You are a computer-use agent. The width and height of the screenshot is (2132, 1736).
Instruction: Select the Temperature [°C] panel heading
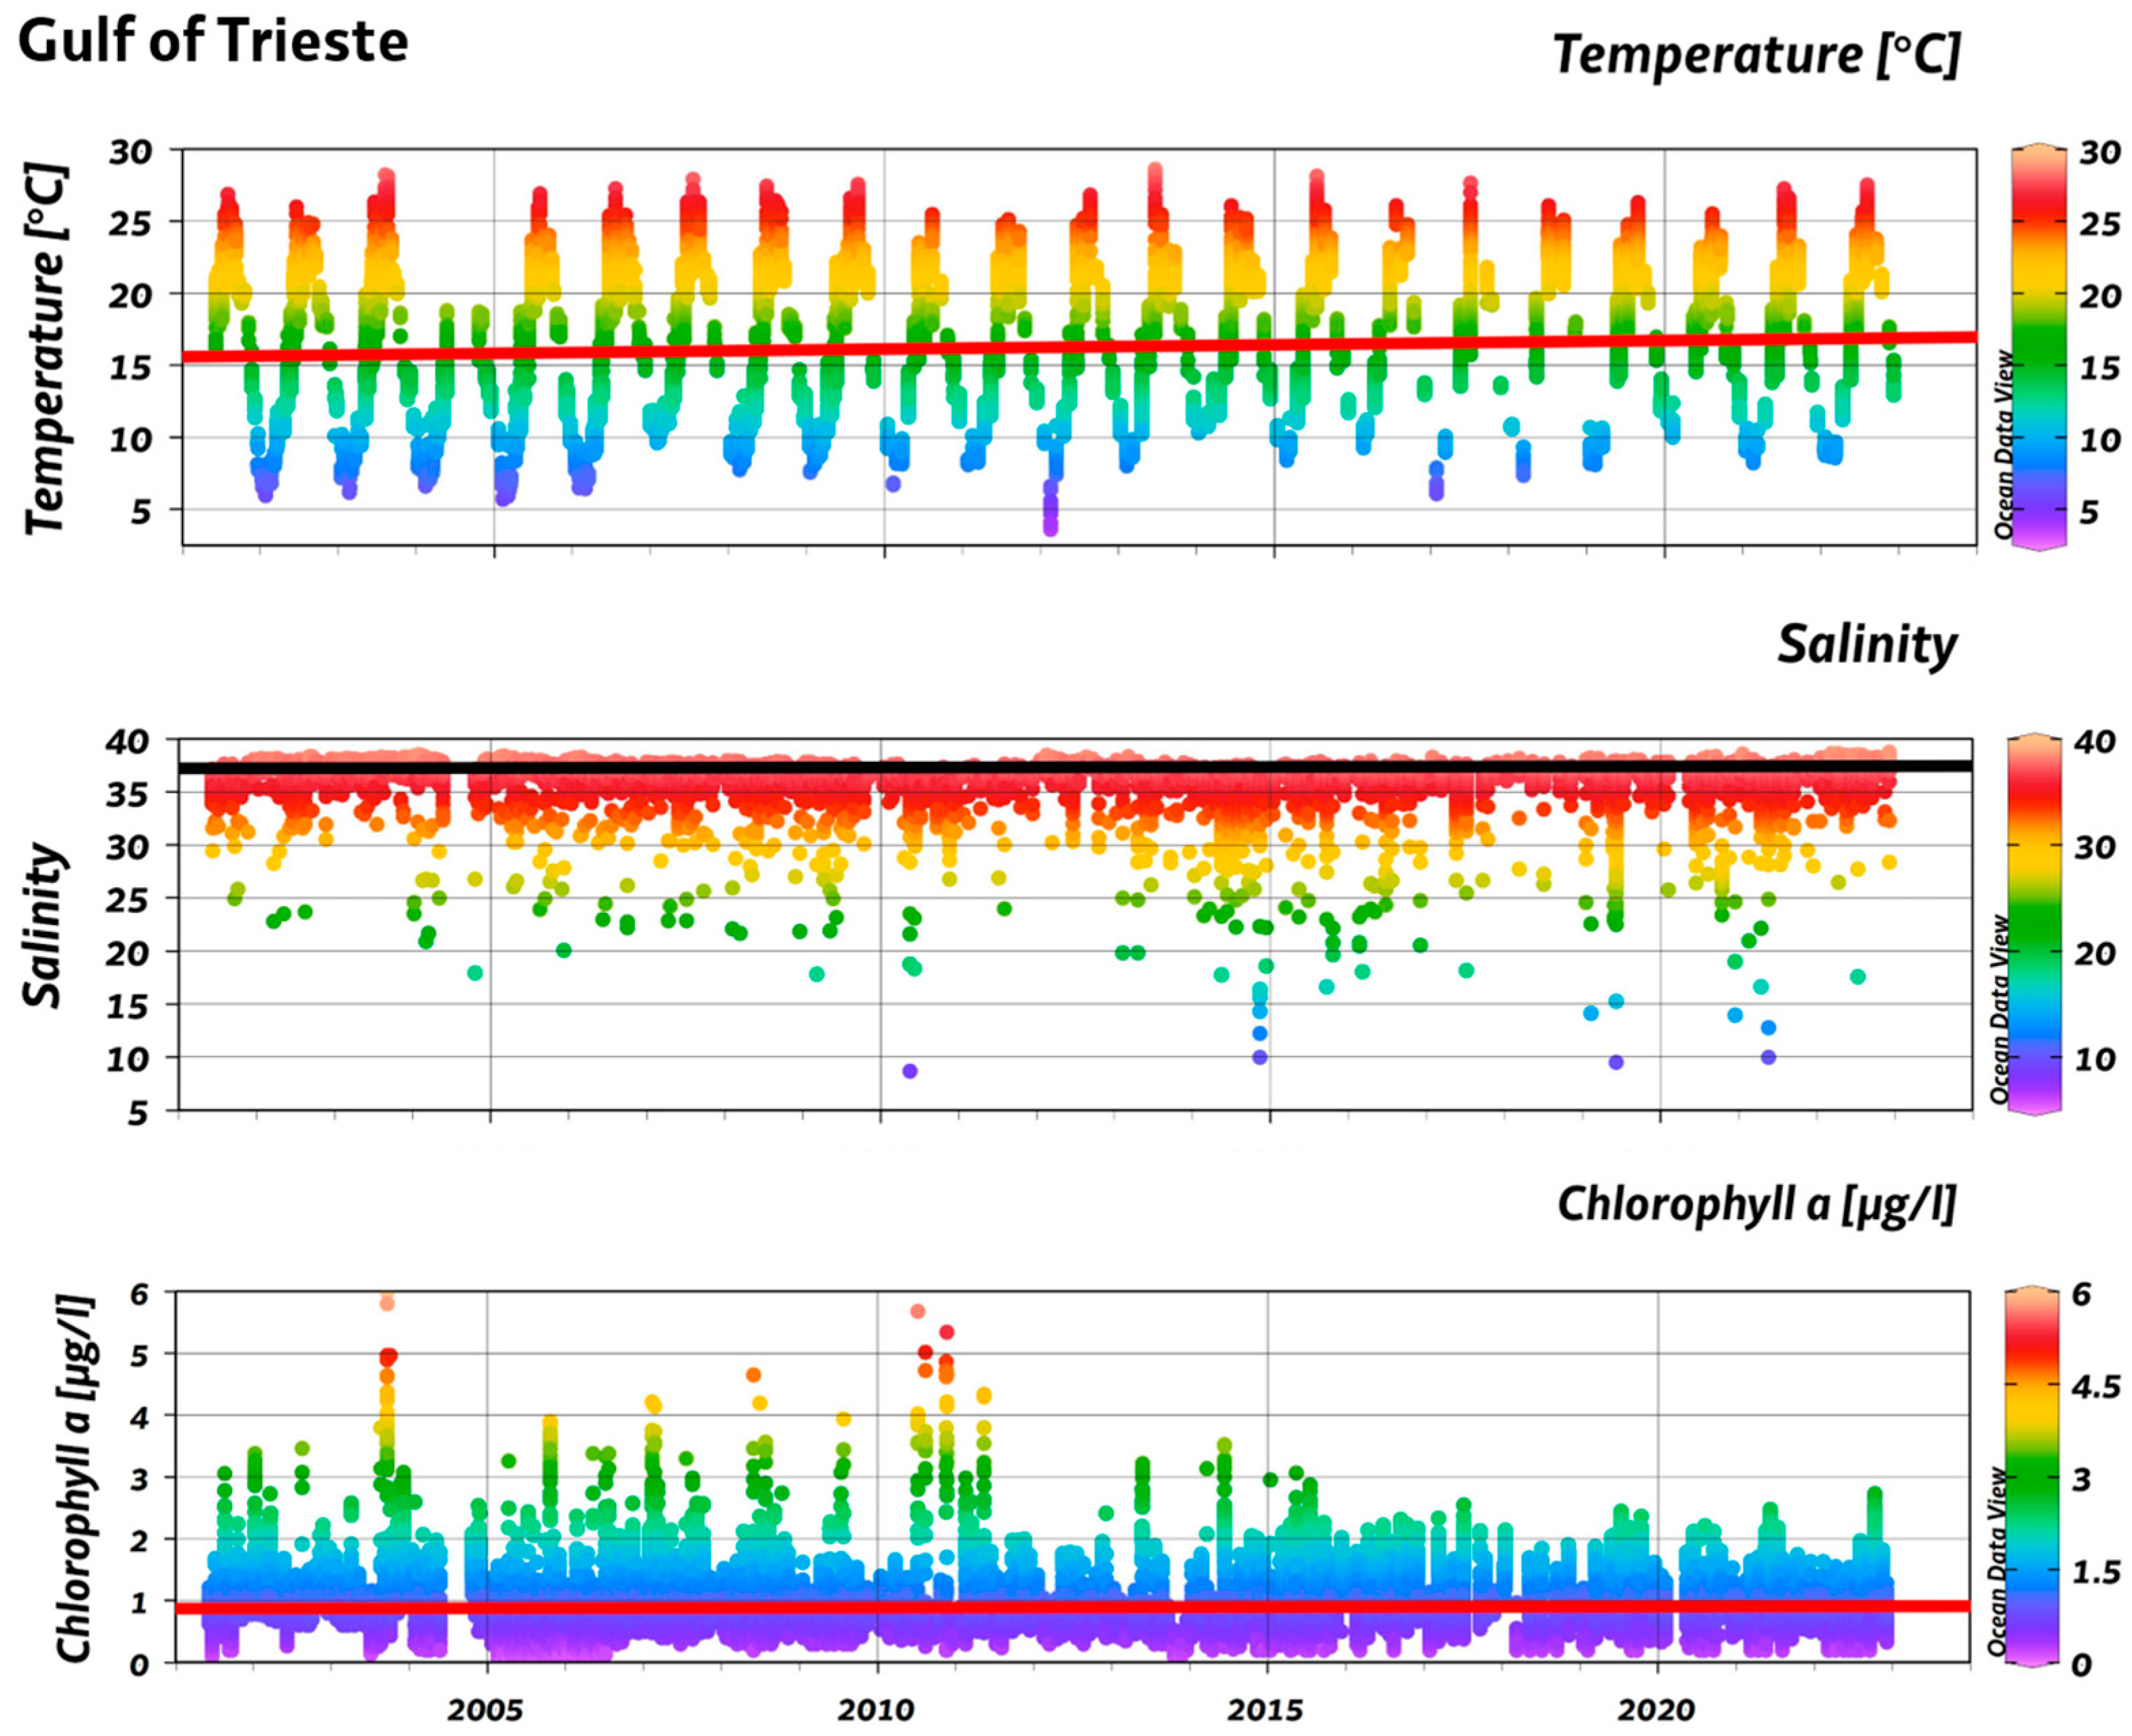tap(1756, 54)
